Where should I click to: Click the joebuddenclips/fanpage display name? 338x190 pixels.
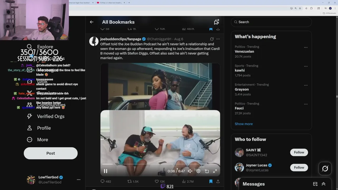pos(121,39)
